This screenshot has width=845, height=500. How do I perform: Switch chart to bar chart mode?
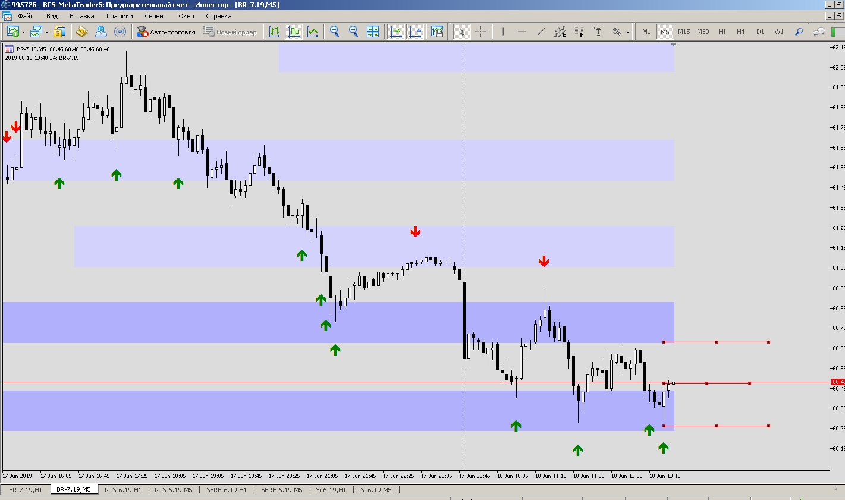[x=274, y=32]
